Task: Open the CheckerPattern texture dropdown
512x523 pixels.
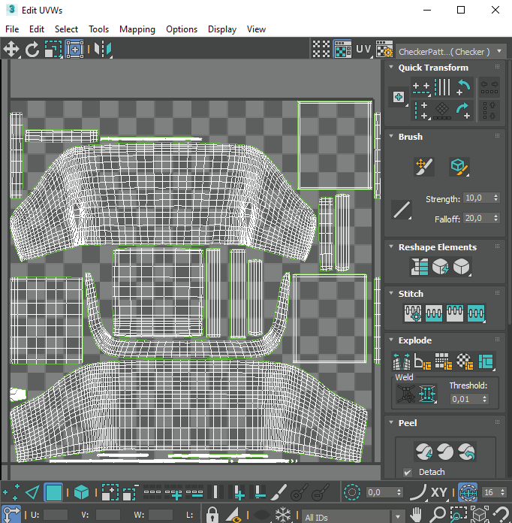Action: pos(450,51)
